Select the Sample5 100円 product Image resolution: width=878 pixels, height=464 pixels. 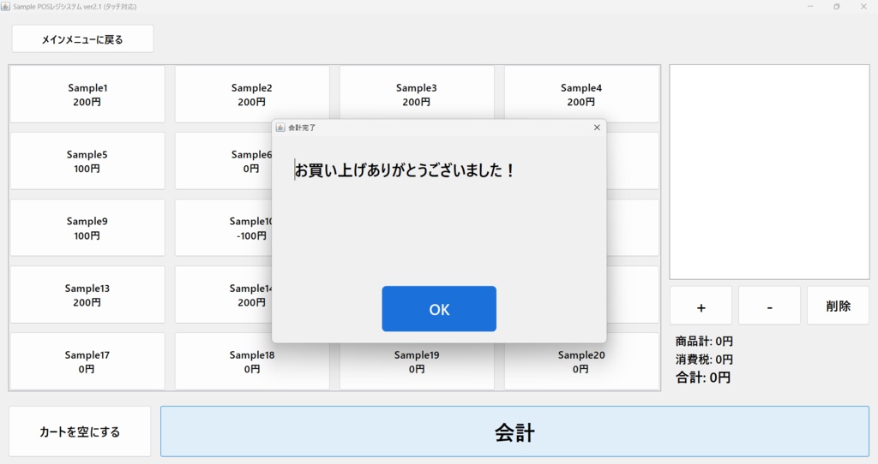point(87,161)
